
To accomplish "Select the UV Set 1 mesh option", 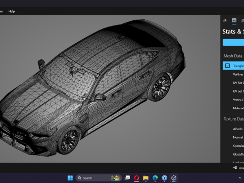I will point(238,91).
